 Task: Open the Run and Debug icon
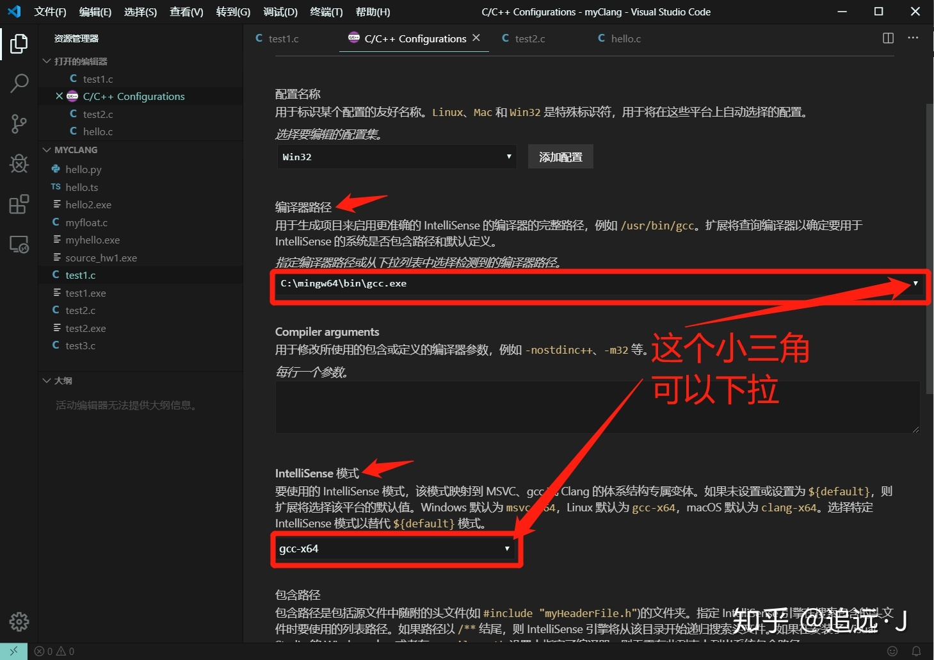pyautogui.click(x=19, y=163)
